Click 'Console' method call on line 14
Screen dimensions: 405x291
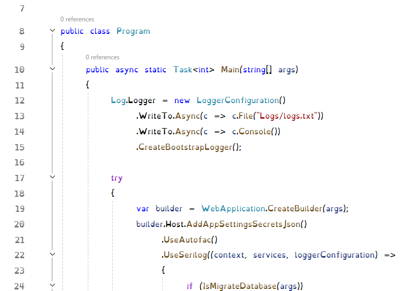[255, 131]
